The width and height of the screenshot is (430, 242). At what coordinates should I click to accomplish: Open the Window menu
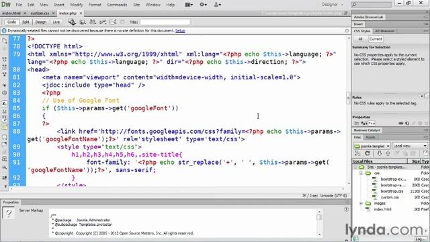[x=153, y=5]
